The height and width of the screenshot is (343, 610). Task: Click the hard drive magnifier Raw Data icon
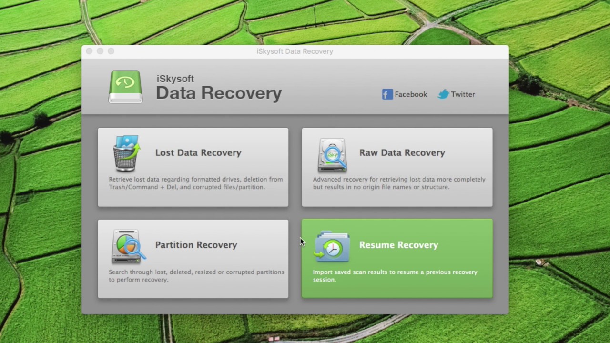point(332,155)
